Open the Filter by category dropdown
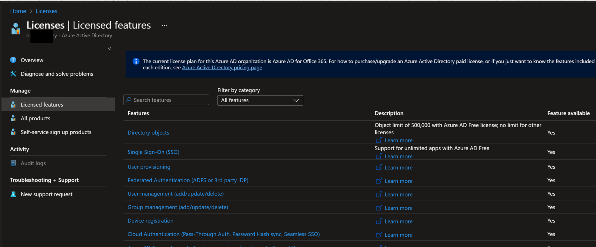Viewport: 596px width, 247px height. pos(260,100)
